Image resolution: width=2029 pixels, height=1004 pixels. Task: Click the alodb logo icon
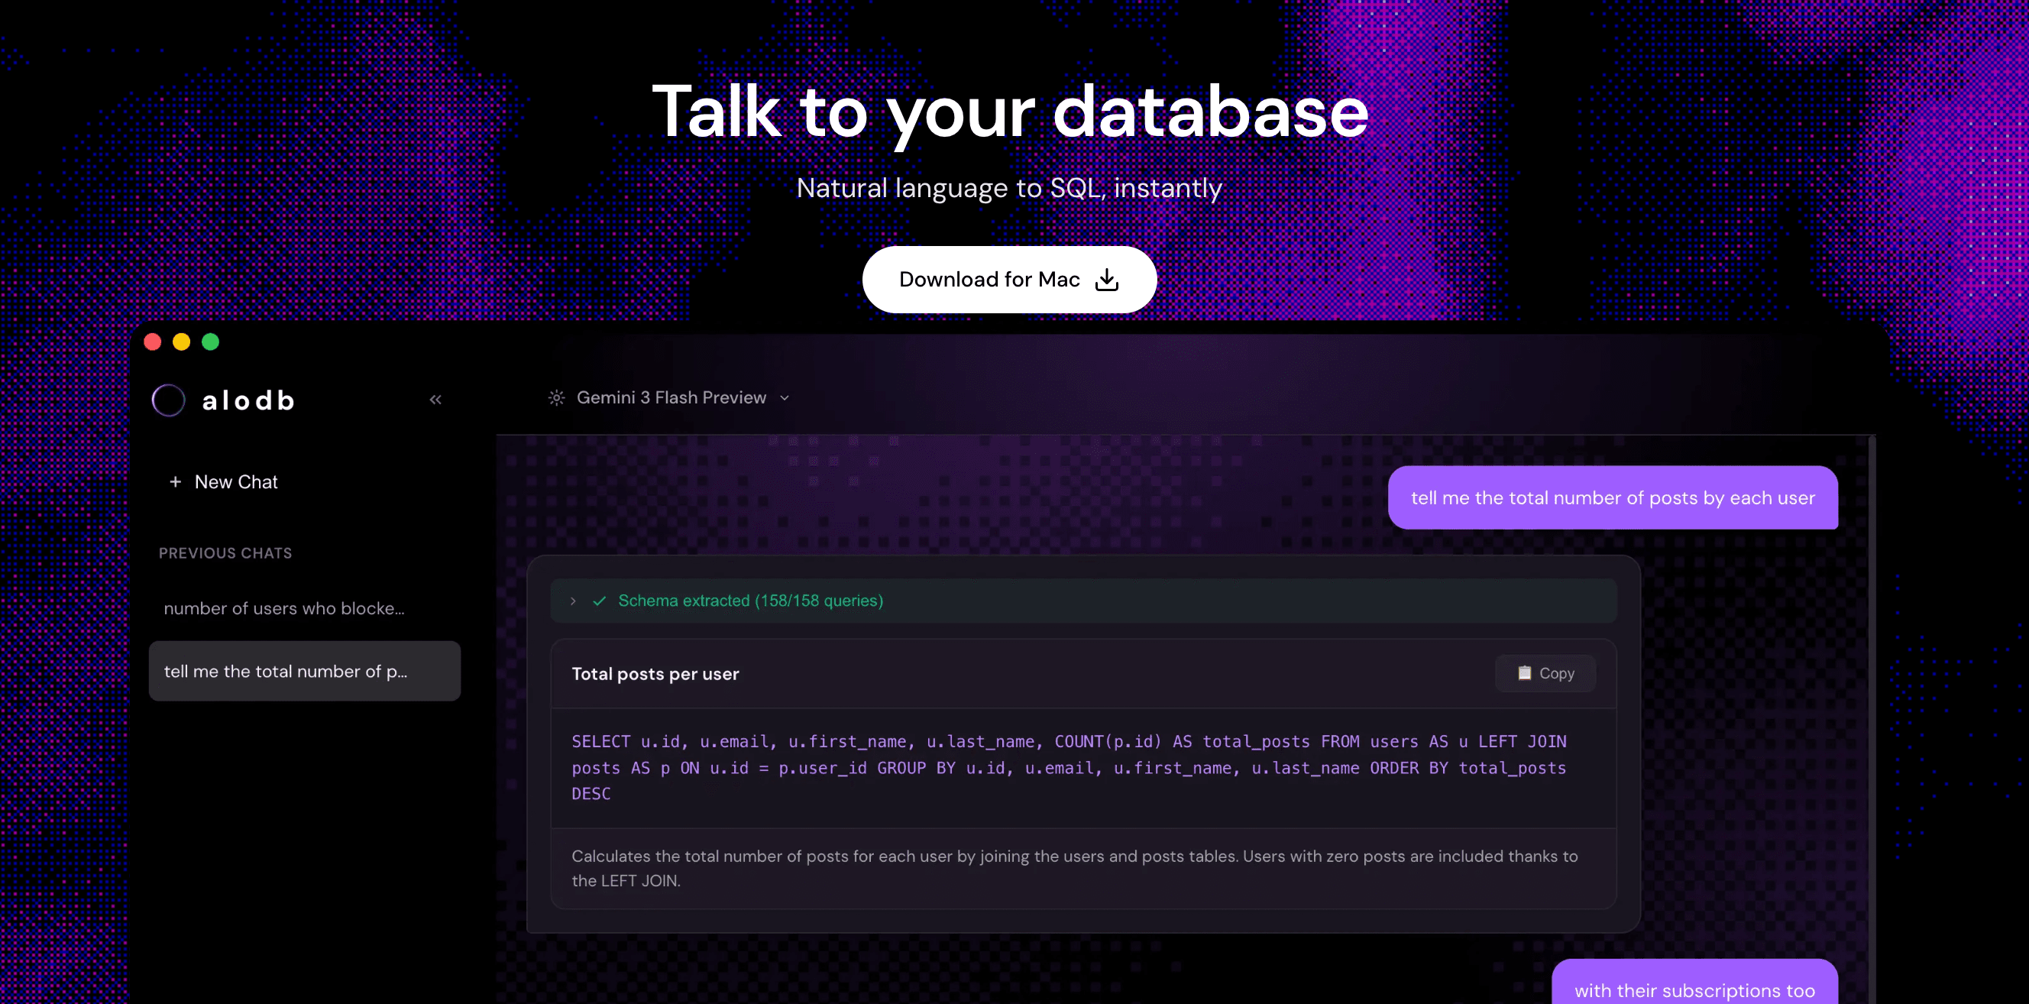(168, 400)
